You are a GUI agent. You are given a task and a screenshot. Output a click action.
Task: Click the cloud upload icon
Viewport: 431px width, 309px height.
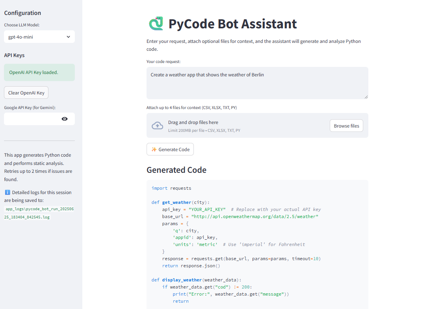(158, 126)
